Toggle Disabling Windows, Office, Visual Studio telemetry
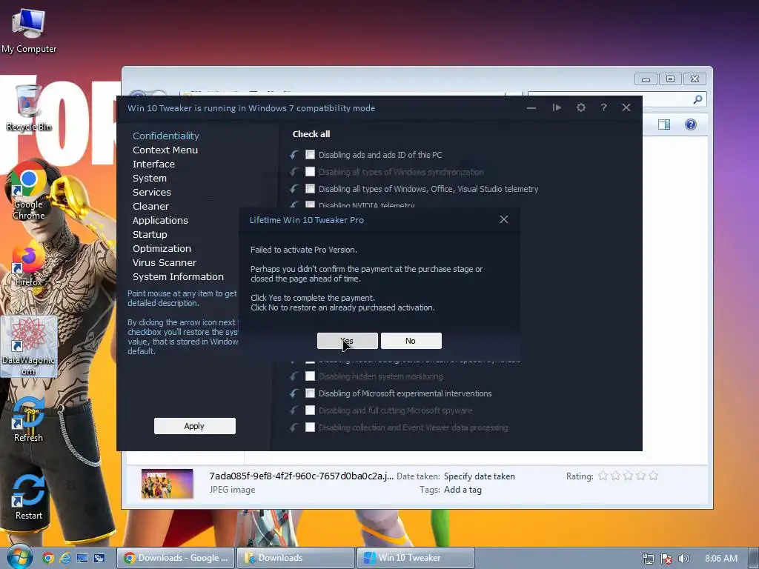This screenshot has height=569, width=759. (x=310, y=188)
